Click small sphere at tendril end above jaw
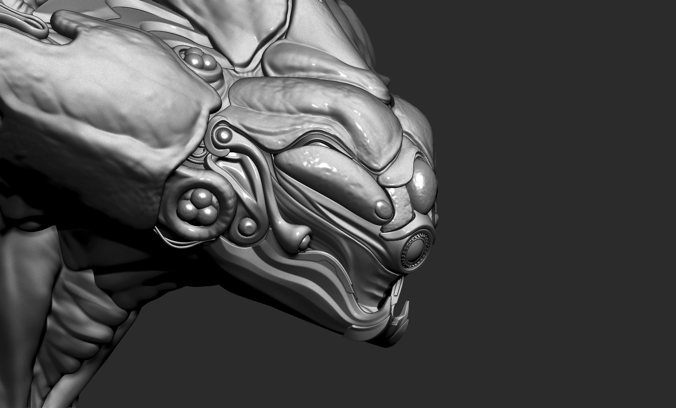Image resolution: width=676 pixels, height=408 pixels. point(305,243)
